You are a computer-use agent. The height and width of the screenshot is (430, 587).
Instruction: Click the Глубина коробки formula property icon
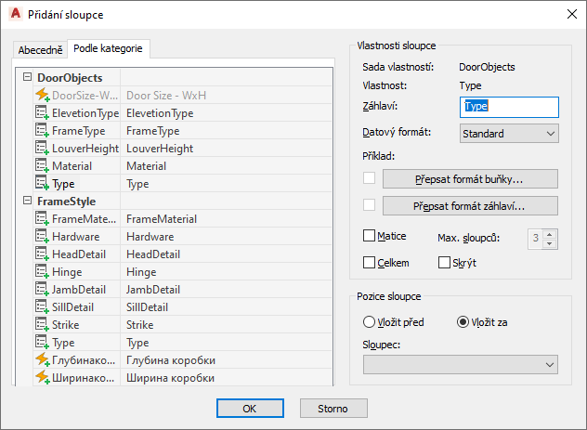pos(41,360)
